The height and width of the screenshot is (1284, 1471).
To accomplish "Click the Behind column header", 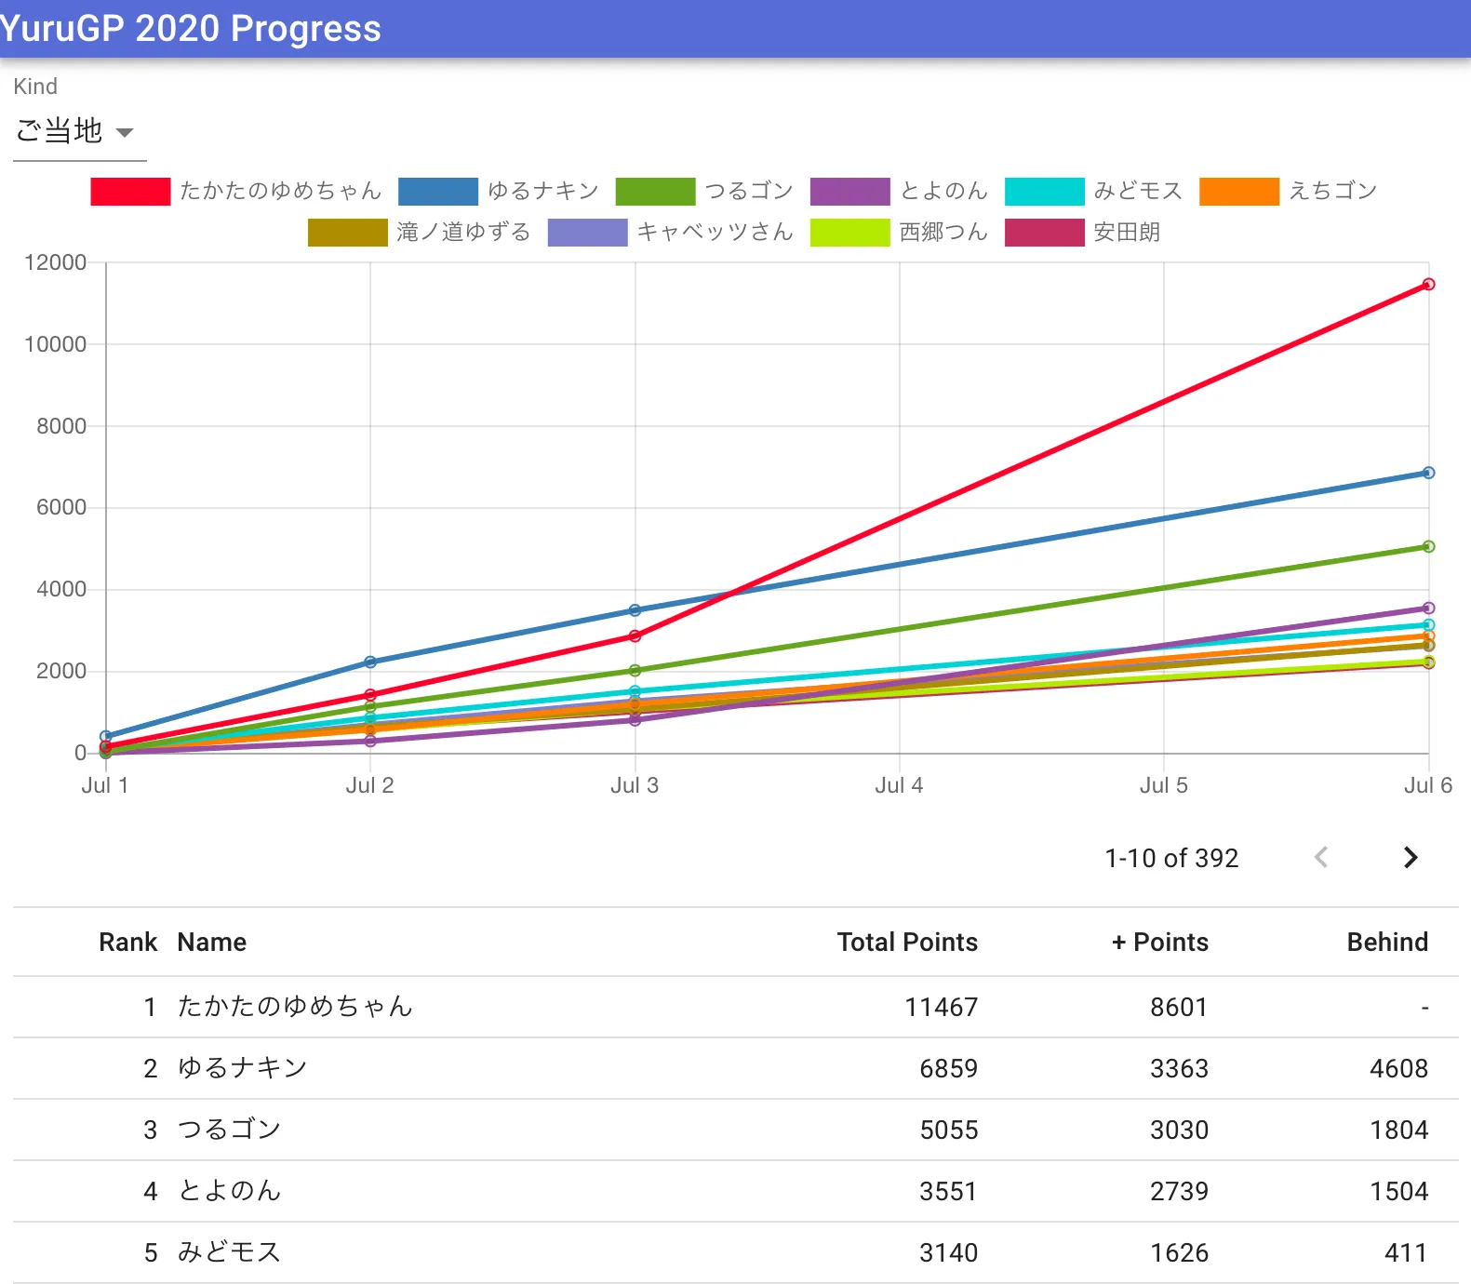I will 1386,943.
